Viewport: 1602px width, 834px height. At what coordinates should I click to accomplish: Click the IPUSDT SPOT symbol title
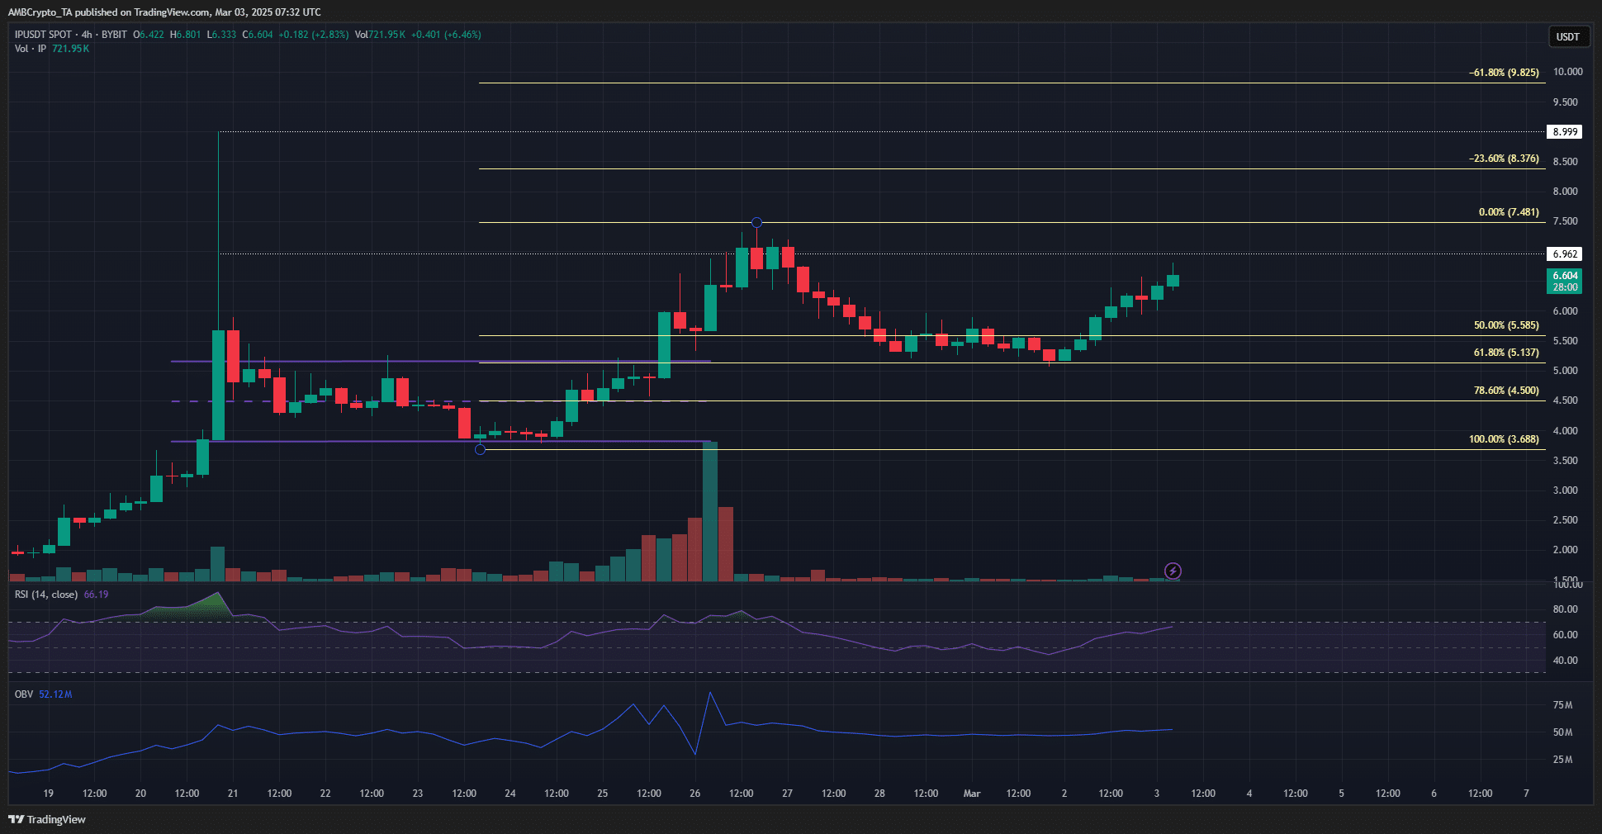coord(43,35)
